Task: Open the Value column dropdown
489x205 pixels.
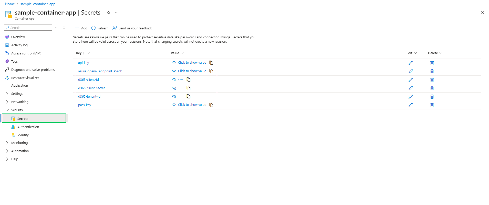Action: (x=182, y=53)
